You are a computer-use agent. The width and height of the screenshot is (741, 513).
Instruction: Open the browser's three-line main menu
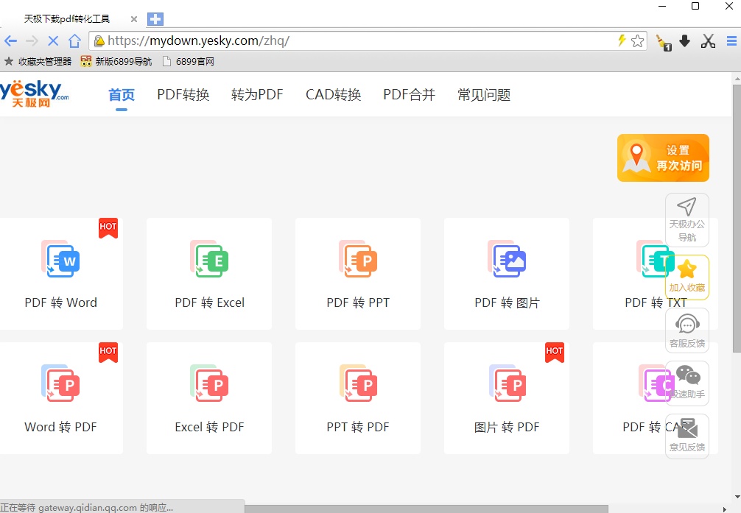(x=732, y=41)
